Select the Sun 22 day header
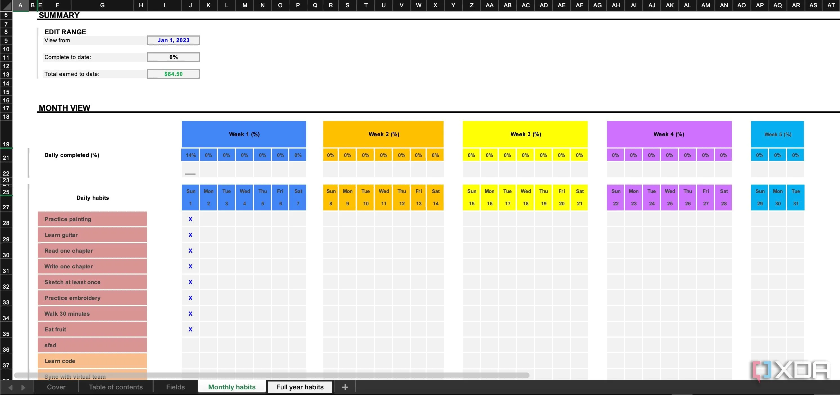Screen dimensions: 840x395 click(616, 197)
